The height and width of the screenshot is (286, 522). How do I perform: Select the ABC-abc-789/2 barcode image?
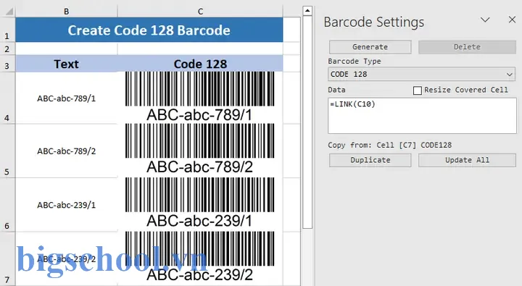pos(200,149)
